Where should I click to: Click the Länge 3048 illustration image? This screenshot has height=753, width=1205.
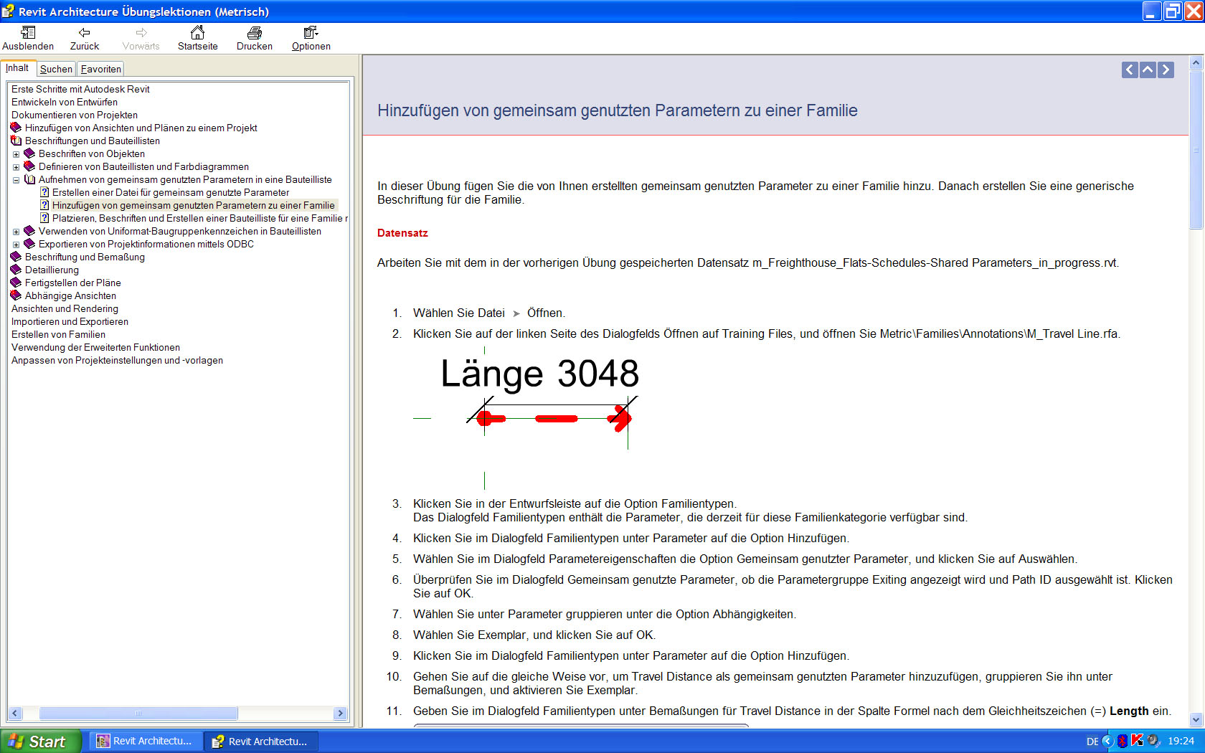[x=526, y=419]
